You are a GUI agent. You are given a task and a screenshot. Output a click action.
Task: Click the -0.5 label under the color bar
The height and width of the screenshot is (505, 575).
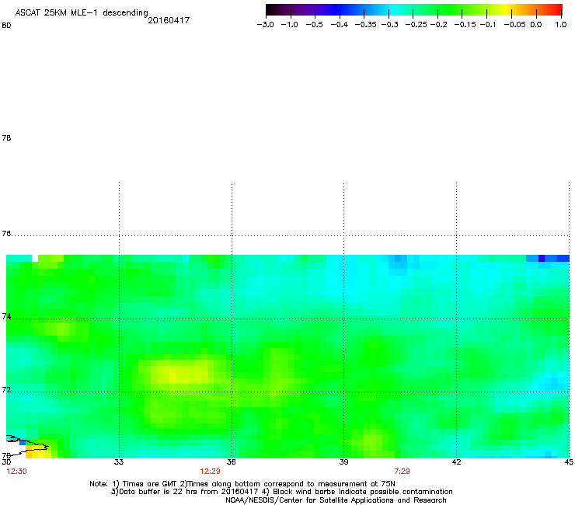pos(314,25)
